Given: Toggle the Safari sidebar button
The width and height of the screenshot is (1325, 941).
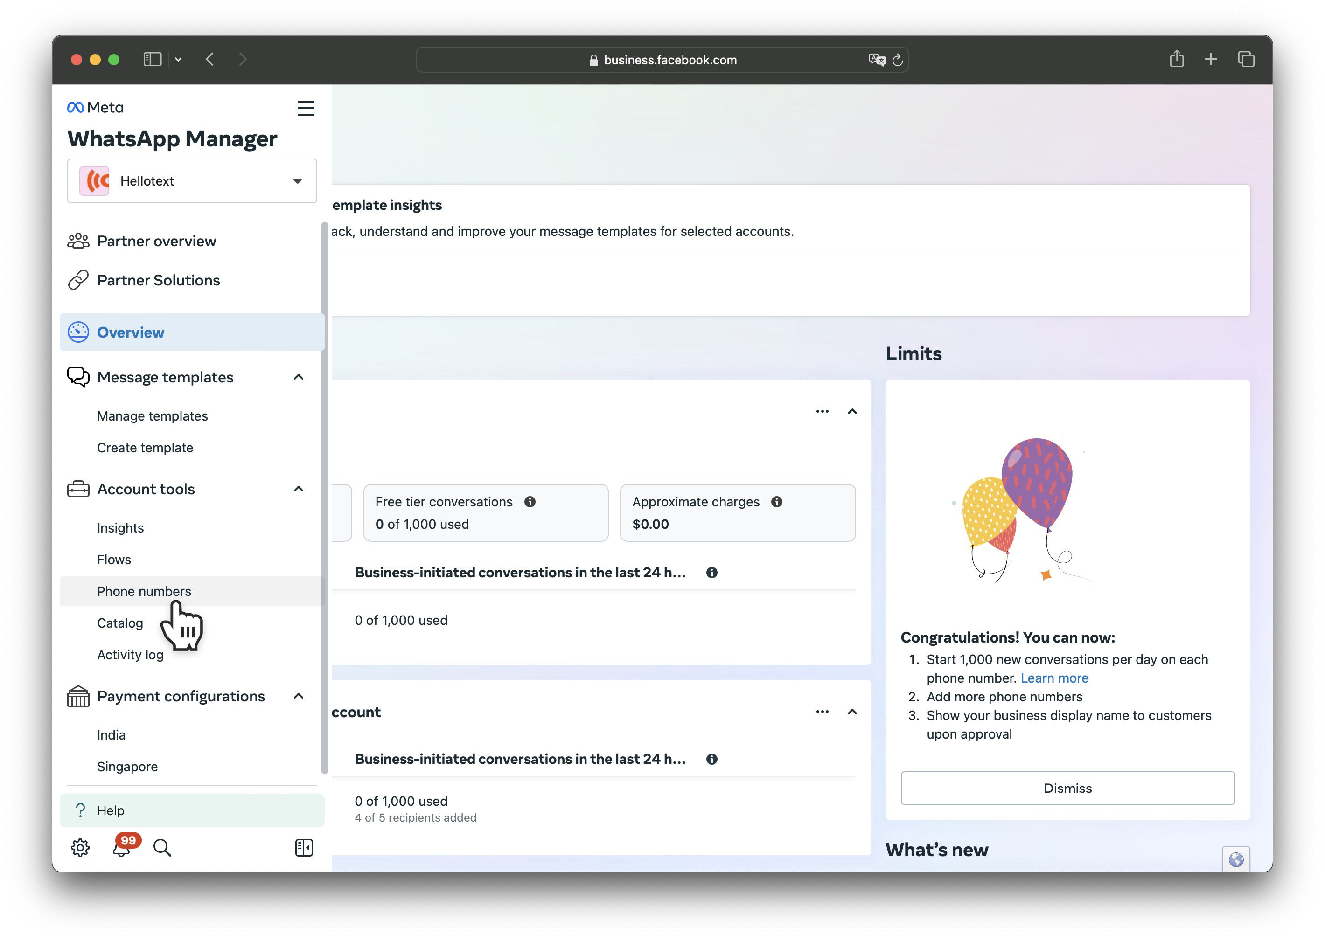Looking at the screenshot, I should click(153, 59).
